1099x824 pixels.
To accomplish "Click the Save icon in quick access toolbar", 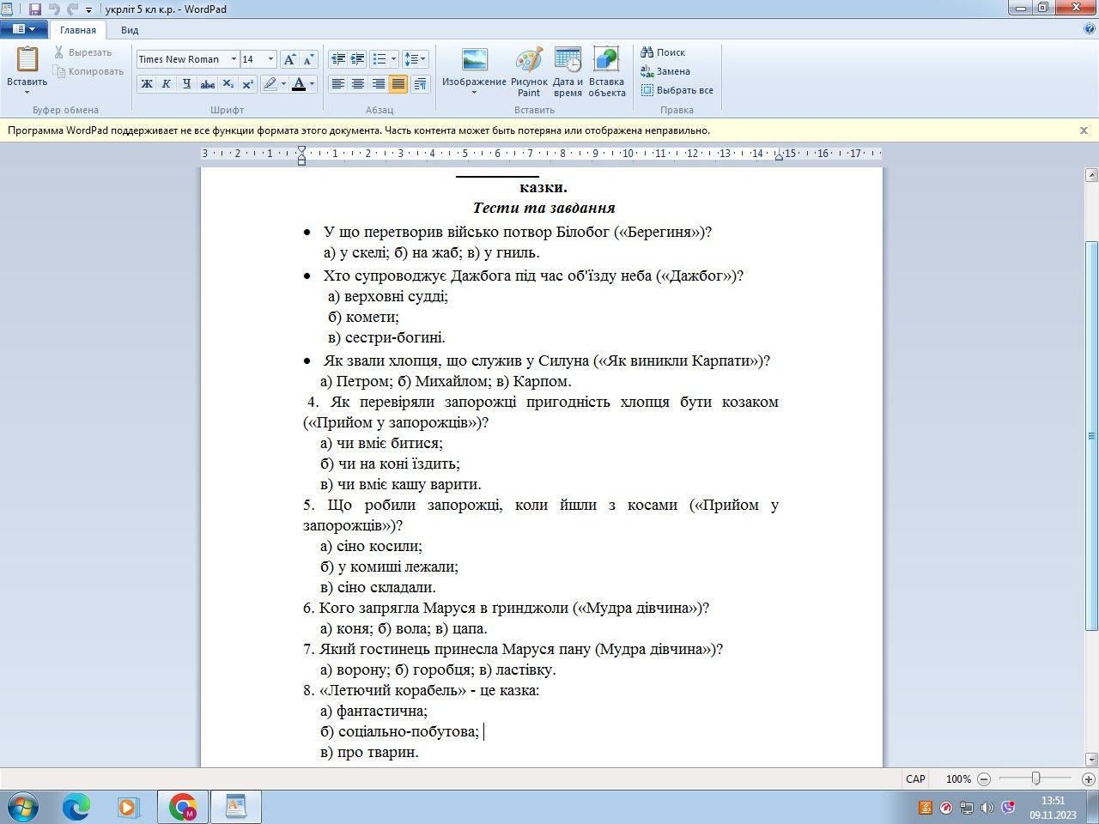I will pyautogui.click(x=35, y=9).
